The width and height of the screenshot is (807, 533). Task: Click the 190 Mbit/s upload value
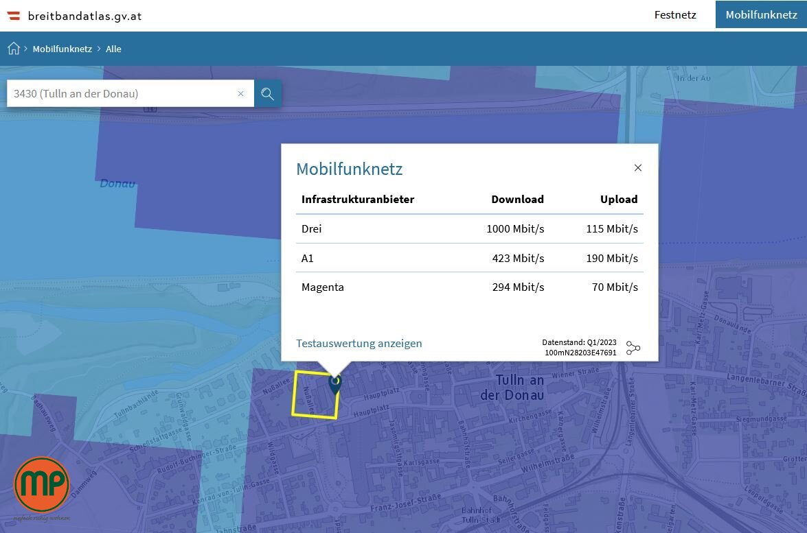(x=612, y=258)
